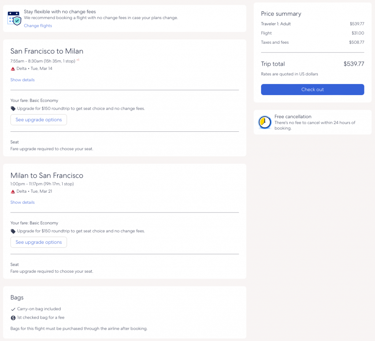Click the calendar shield icon for flexible booking
The width and height of the screenshot is (375, 341).
tap(15, 18)
